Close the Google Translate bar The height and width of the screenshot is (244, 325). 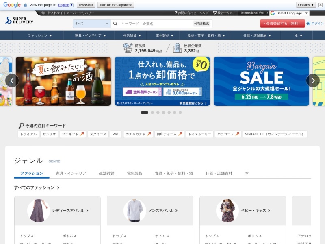321,5
